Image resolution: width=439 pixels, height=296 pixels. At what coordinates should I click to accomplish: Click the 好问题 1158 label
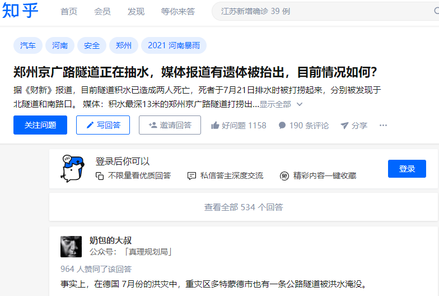tap(244, 126)
